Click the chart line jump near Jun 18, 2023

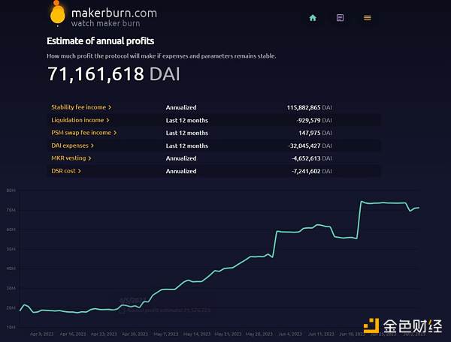point(359,220)
